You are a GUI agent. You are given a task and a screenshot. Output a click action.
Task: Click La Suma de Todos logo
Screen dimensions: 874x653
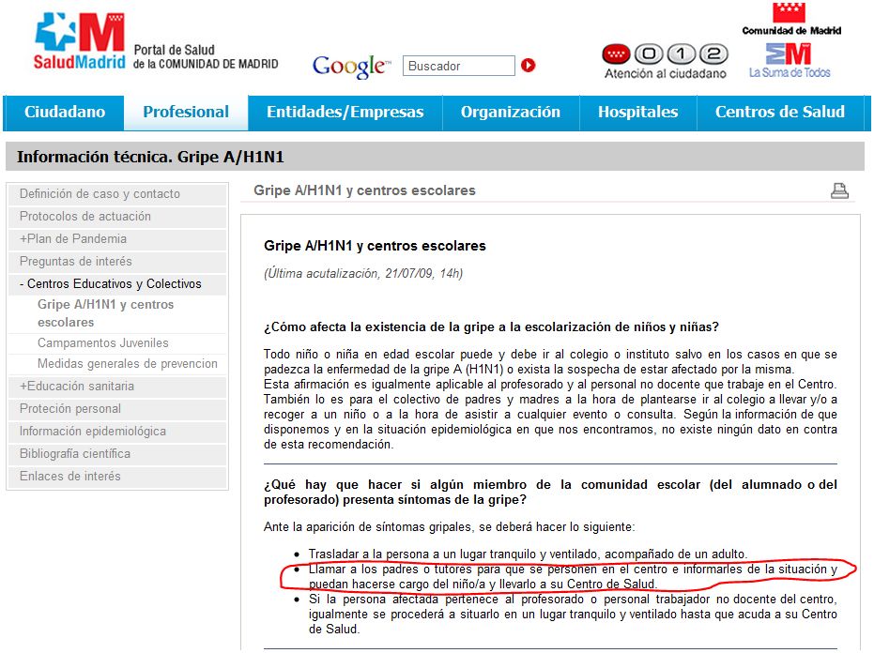coord(790,60)
